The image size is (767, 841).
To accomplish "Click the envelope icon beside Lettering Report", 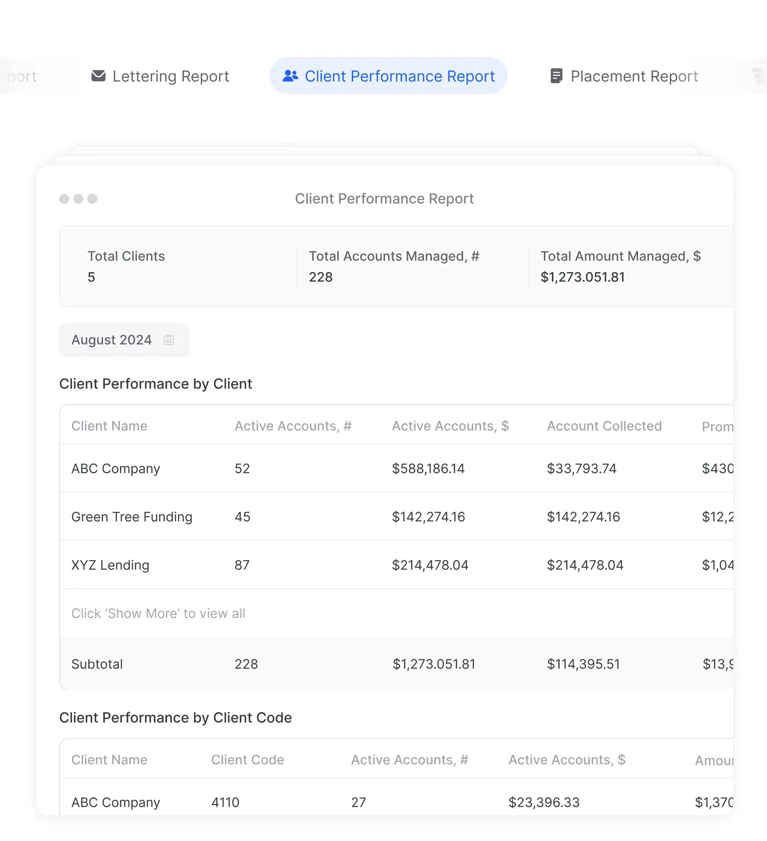I will (98, 76).
